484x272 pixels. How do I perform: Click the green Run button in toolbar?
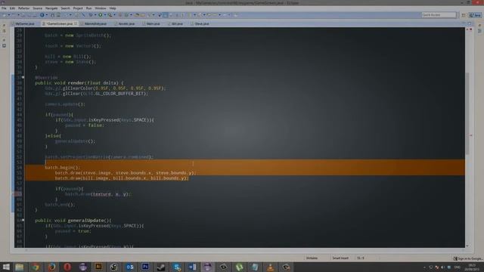point(101,15)
